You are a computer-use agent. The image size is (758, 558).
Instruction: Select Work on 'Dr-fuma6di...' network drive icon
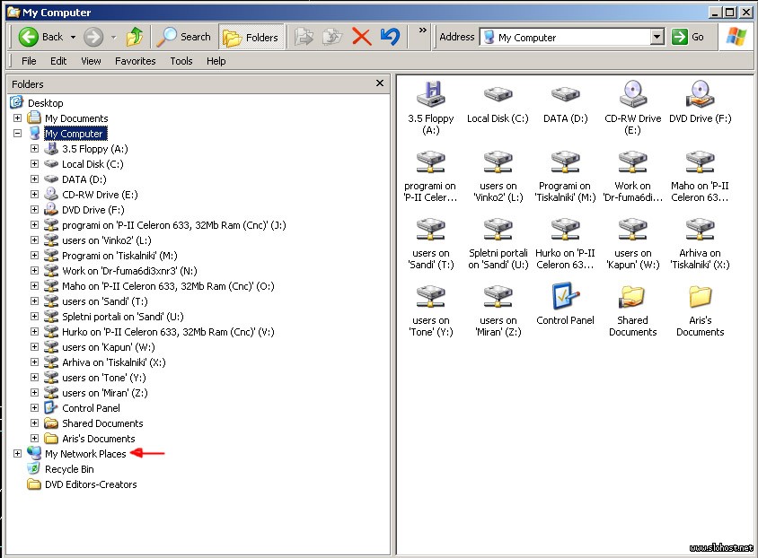coord(633,176)
